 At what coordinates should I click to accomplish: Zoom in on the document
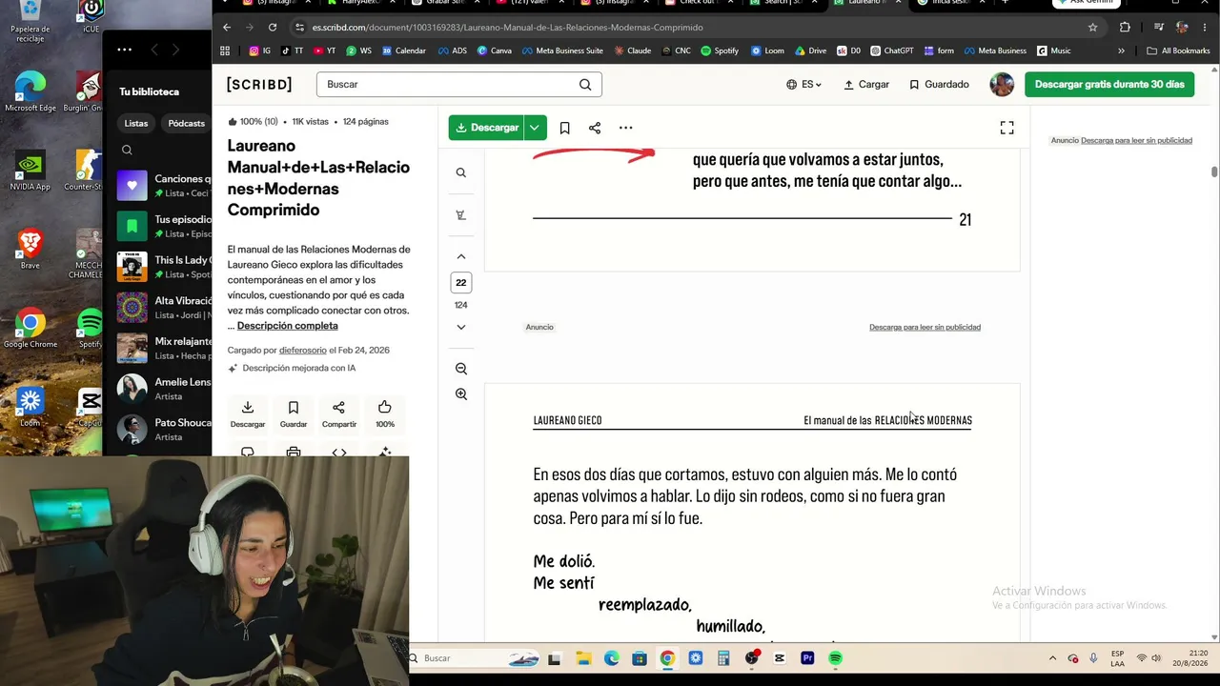tap(461, 394)
